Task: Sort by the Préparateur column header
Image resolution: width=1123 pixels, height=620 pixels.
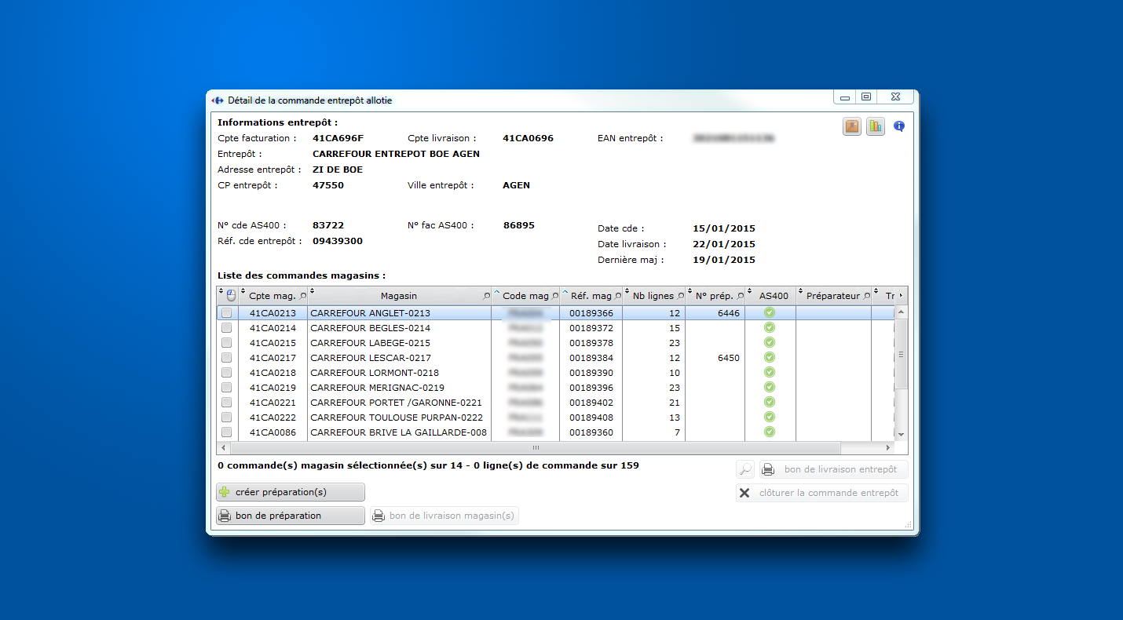Action: pyautogui.click(x=833, y=296)
